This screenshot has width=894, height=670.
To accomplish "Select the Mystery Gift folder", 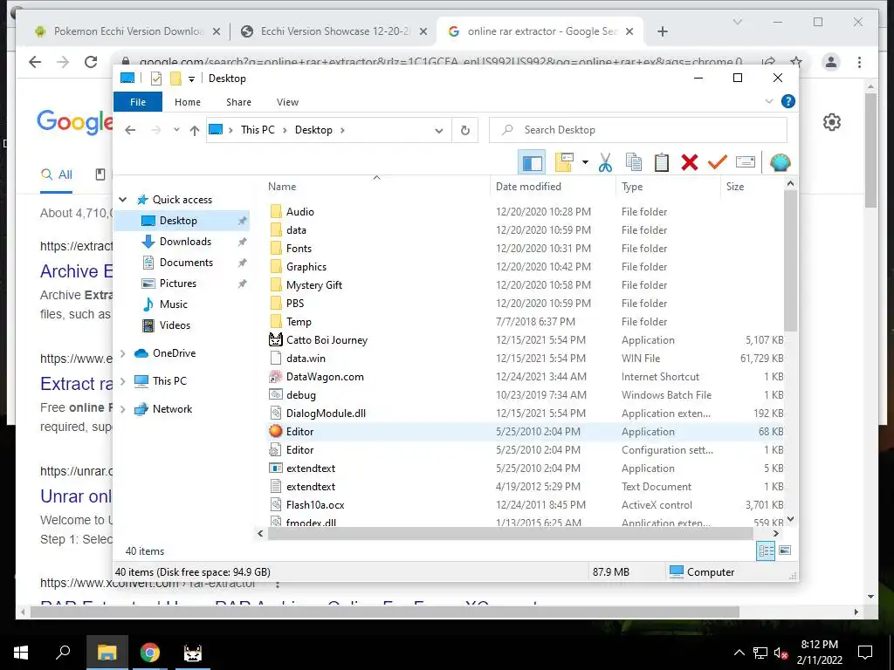I will click(x=314, y=285).
